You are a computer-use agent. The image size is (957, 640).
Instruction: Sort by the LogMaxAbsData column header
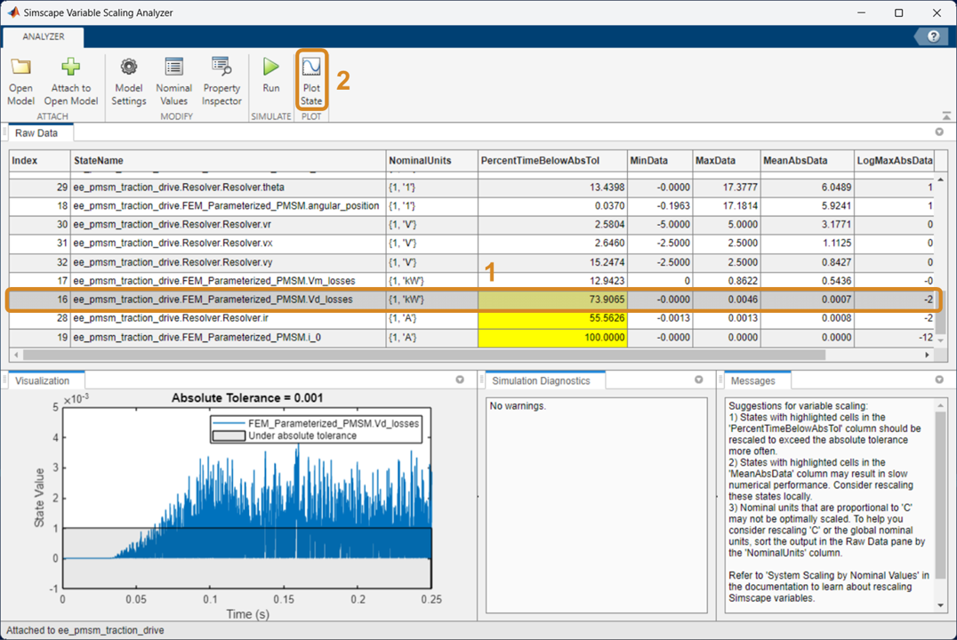pos(894,161)
